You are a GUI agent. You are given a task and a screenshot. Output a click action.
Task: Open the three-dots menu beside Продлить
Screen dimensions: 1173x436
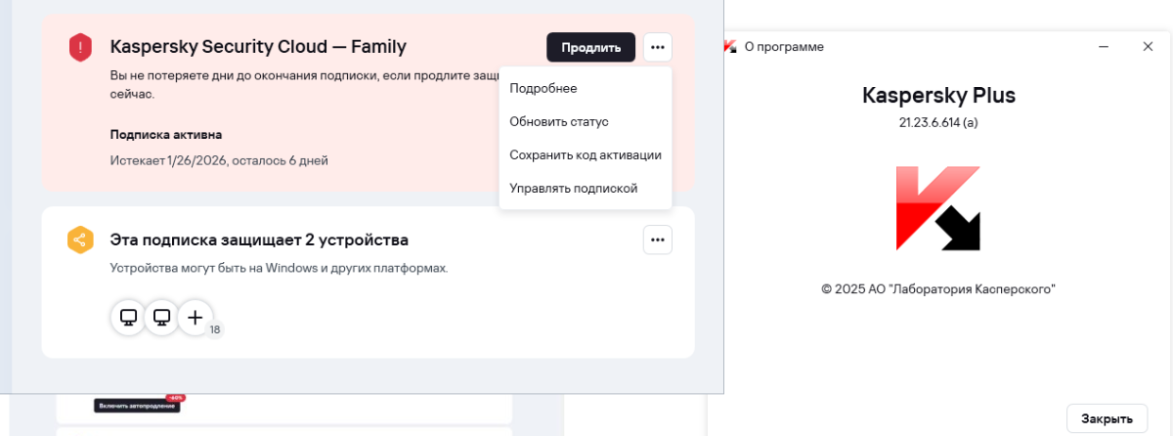pos(658,47)
